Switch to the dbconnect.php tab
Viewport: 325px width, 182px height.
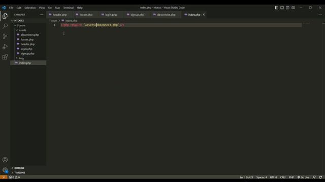(166, 15)
